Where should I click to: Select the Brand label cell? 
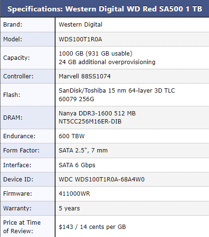point(28,25)
